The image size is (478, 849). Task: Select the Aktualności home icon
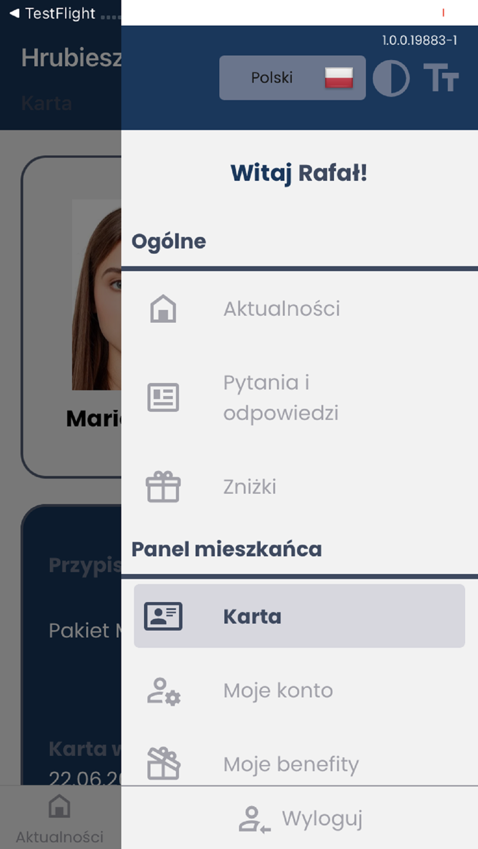163,308
